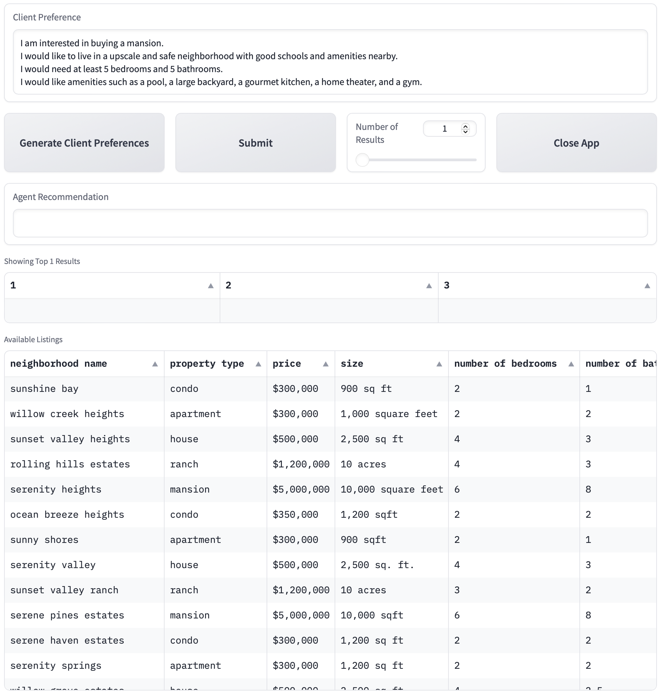Focus the Client Preference text area

coord(330,62)
